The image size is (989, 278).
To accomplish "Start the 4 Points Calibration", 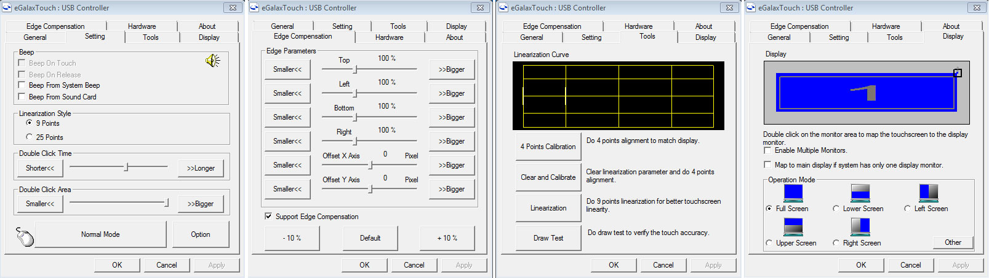I will [548, 147].
